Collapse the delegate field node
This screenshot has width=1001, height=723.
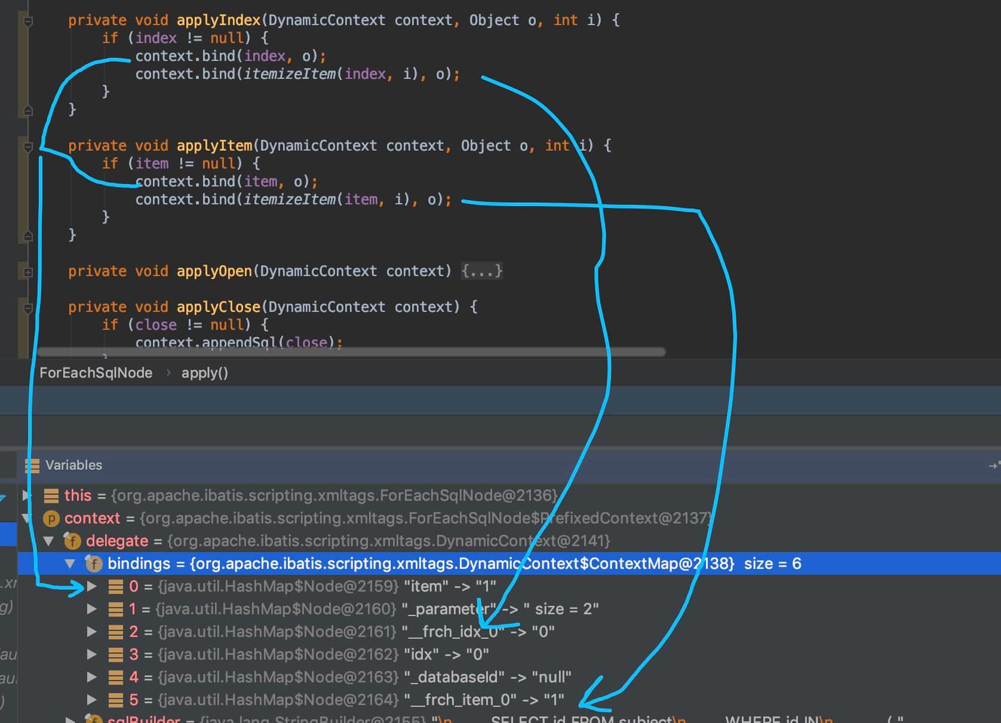(x=48, y=541)
